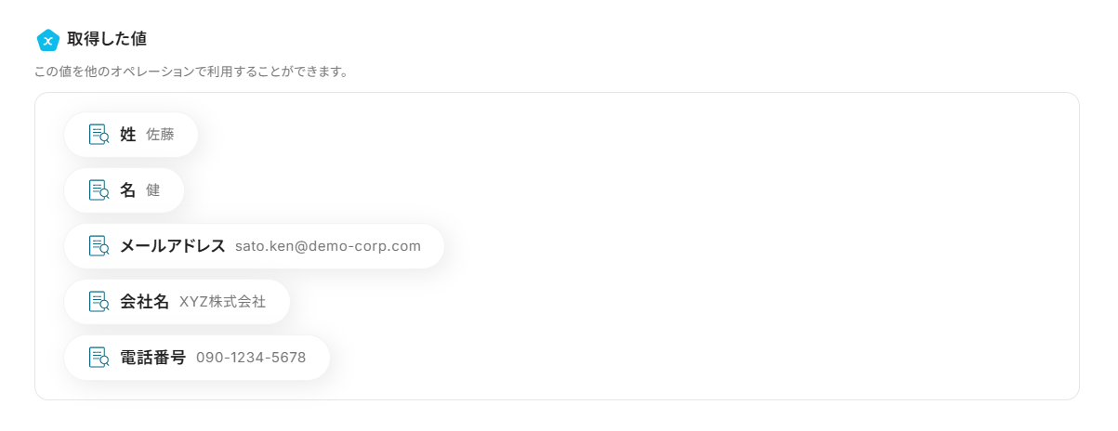This screenshot has width=1118, height=431.
Task: Click the メールアドレス label
Action: coord(172,246)
